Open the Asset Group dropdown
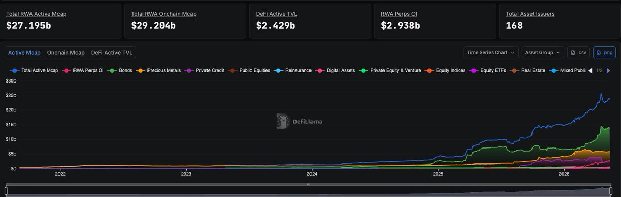The image size is (621, 197). (x=543, y=53)
